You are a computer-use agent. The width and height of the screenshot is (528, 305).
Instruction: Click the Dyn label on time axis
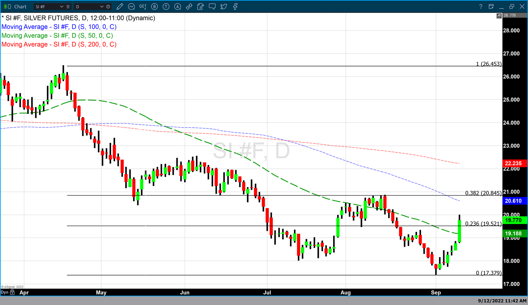[4, 292]
